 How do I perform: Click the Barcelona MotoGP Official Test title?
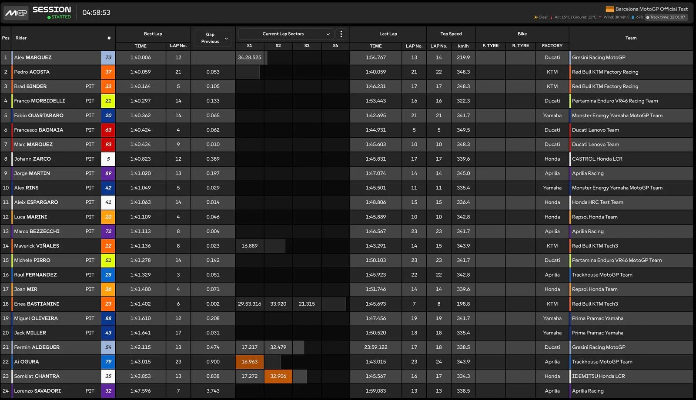pos(652,9)
